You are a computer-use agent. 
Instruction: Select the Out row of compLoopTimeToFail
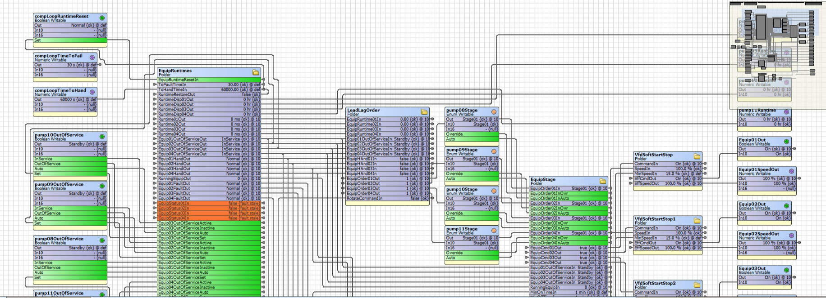tap(65, 65)
